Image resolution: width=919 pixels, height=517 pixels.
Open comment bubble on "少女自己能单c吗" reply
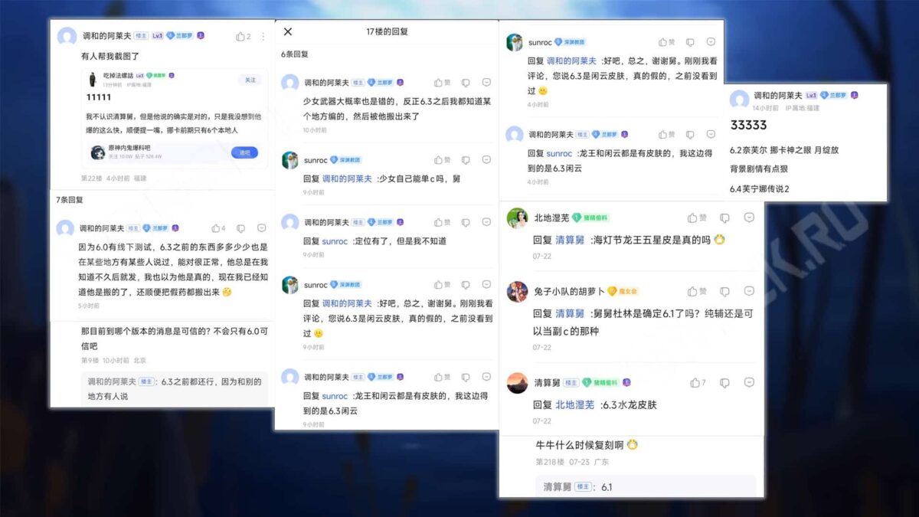pyautogui.click(x=486, y=160)
